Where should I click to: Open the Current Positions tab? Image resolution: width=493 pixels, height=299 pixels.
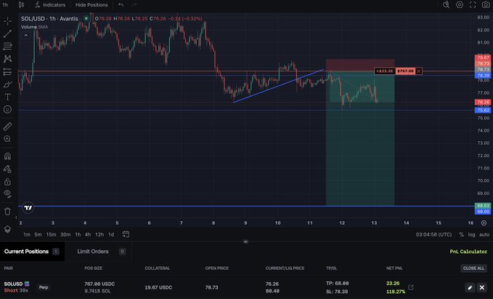point(32,252)
